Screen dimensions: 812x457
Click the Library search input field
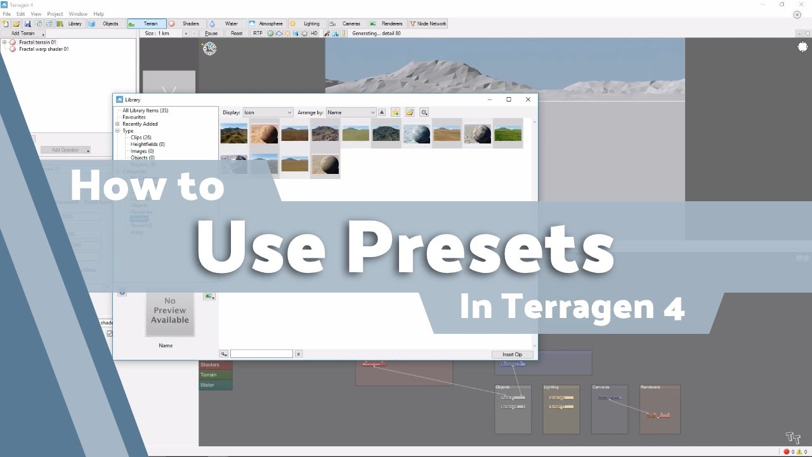click(261, 354)
